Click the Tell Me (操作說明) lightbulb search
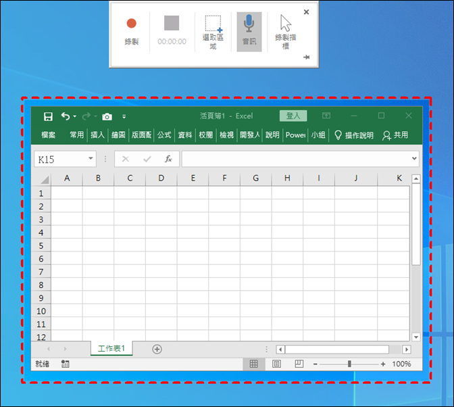This screenshot has width=454, height=407. pos(354,135)
